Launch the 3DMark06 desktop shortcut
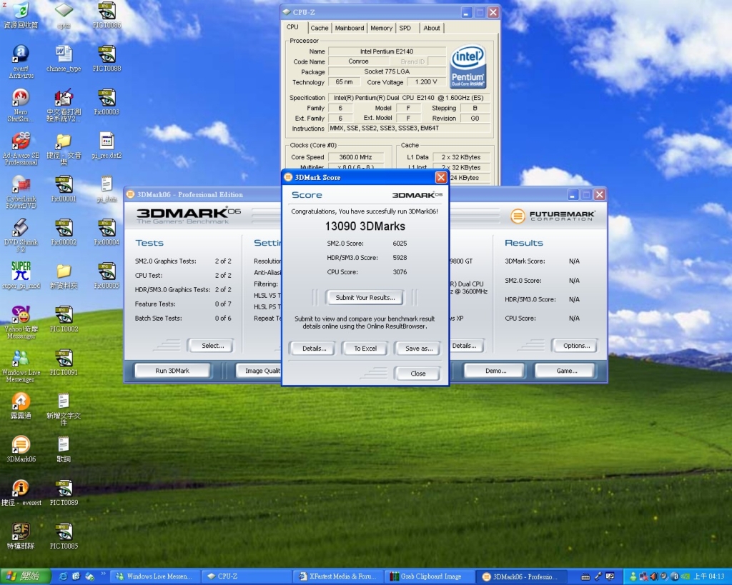Screen dimensions: 732x585 (x=21, y=449)
